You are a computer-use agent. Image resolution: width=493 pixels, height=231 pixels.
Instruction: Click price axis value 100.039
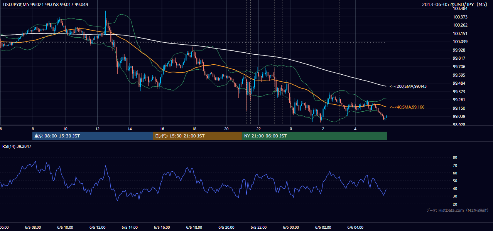(x=461, y=42)
